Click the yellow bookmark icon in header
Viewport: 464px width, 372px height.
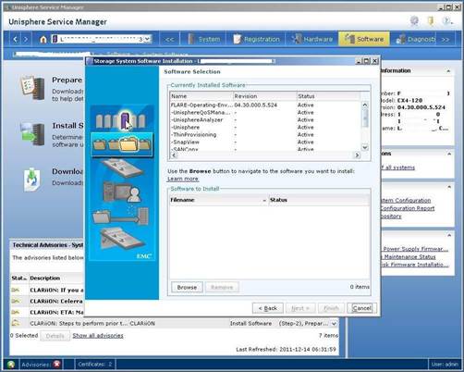431,20
